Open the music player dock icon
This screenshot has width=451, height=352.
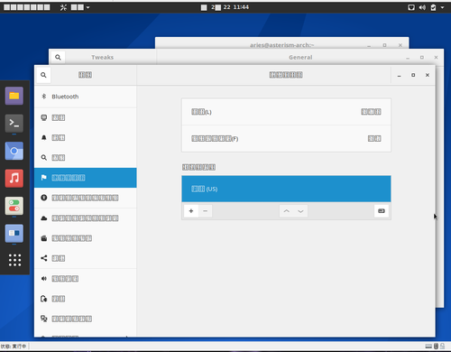[x=14, y=179]
